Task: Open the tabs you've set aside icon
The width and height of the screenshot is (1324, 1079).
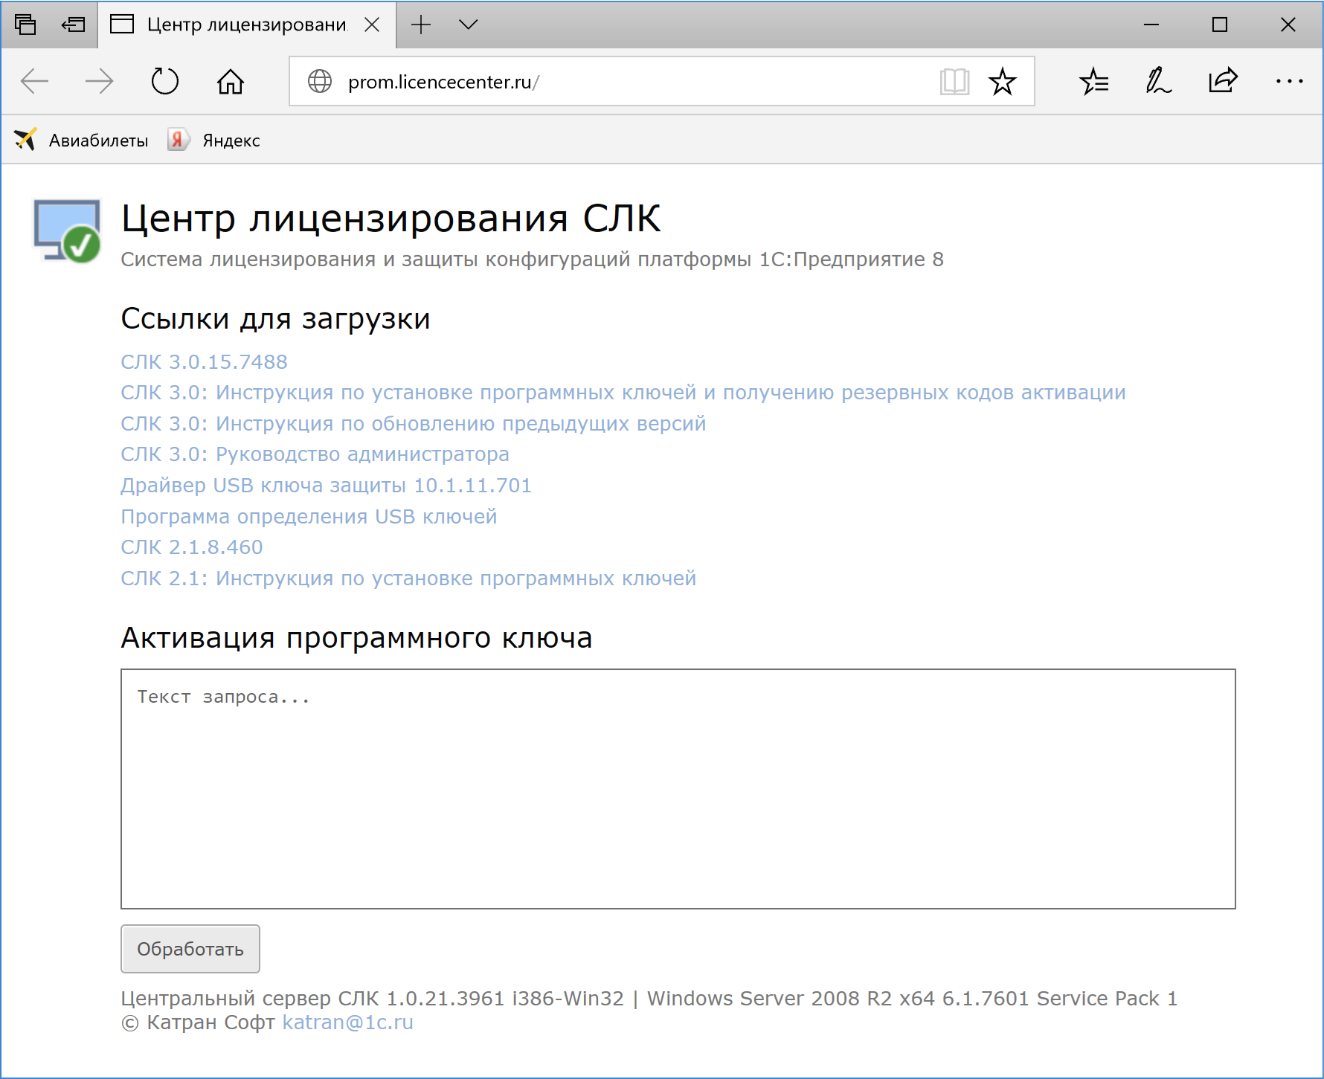Action: pyautogui.click(x=25, y=25)
